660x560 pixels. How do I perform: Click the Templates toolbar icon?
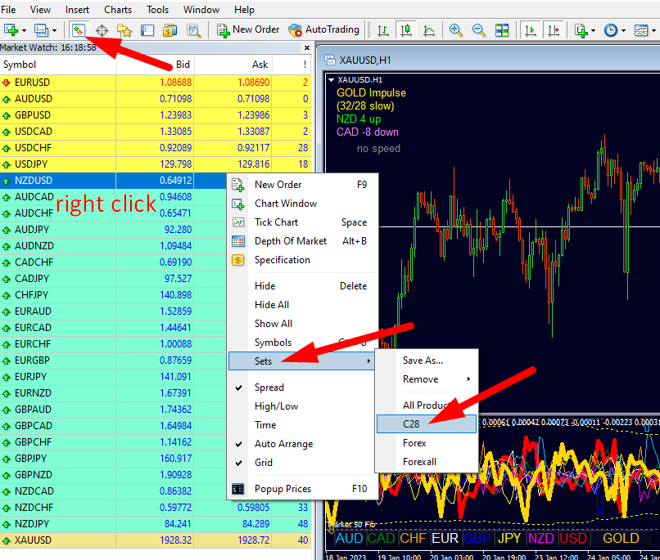click(641, 29)
